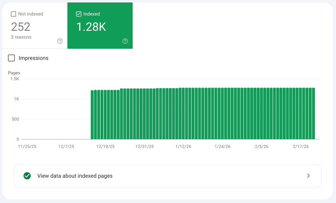The image size is (336, 203).
Task: Click the Pages axis label
Action: tap(14, 73)
